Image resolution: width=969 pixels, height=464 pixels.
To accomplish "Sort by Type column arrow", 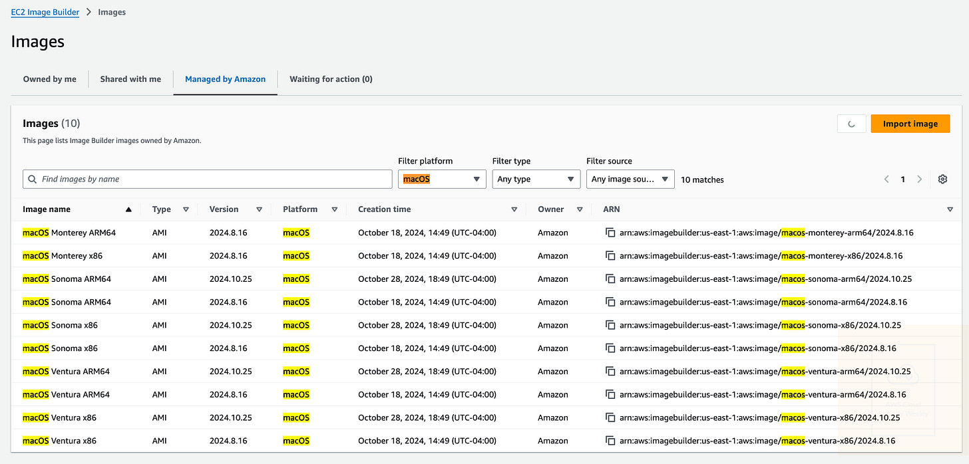I will (186, 209).
